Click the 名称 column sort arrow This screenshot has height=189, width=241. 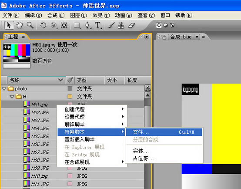point(60,80)
